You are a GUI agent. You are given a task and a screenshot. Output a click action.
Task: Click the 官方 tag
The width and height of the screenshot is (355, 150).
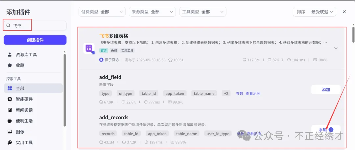[x=104, y=51]
